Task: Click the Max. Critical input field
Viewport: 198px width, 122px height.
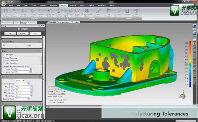Action: 22,87
